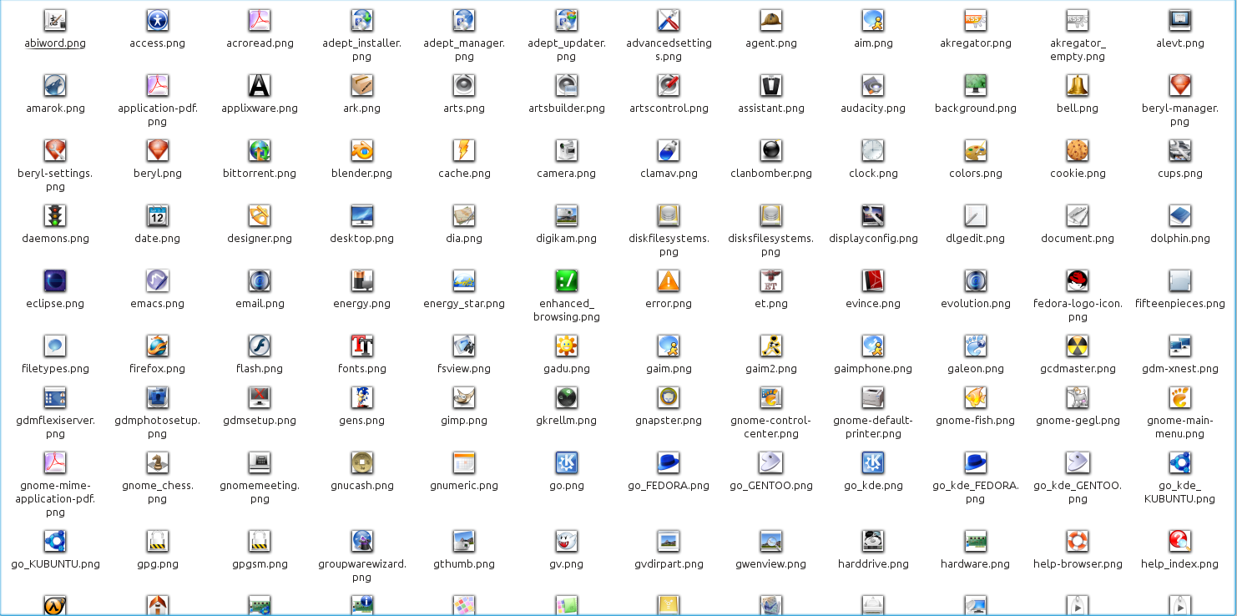Select the groupwarewizard.png label text
1237x616 pixels.
point(361,571)
